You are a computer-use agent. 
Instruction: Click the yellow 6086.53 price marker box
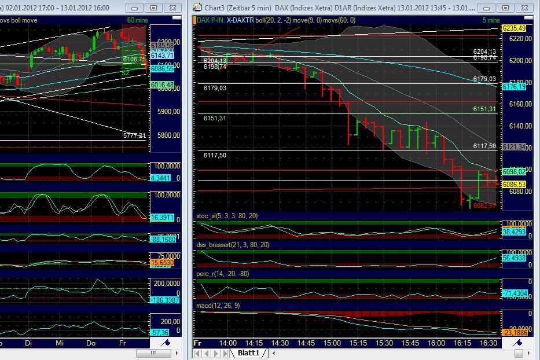coord(515,183)
